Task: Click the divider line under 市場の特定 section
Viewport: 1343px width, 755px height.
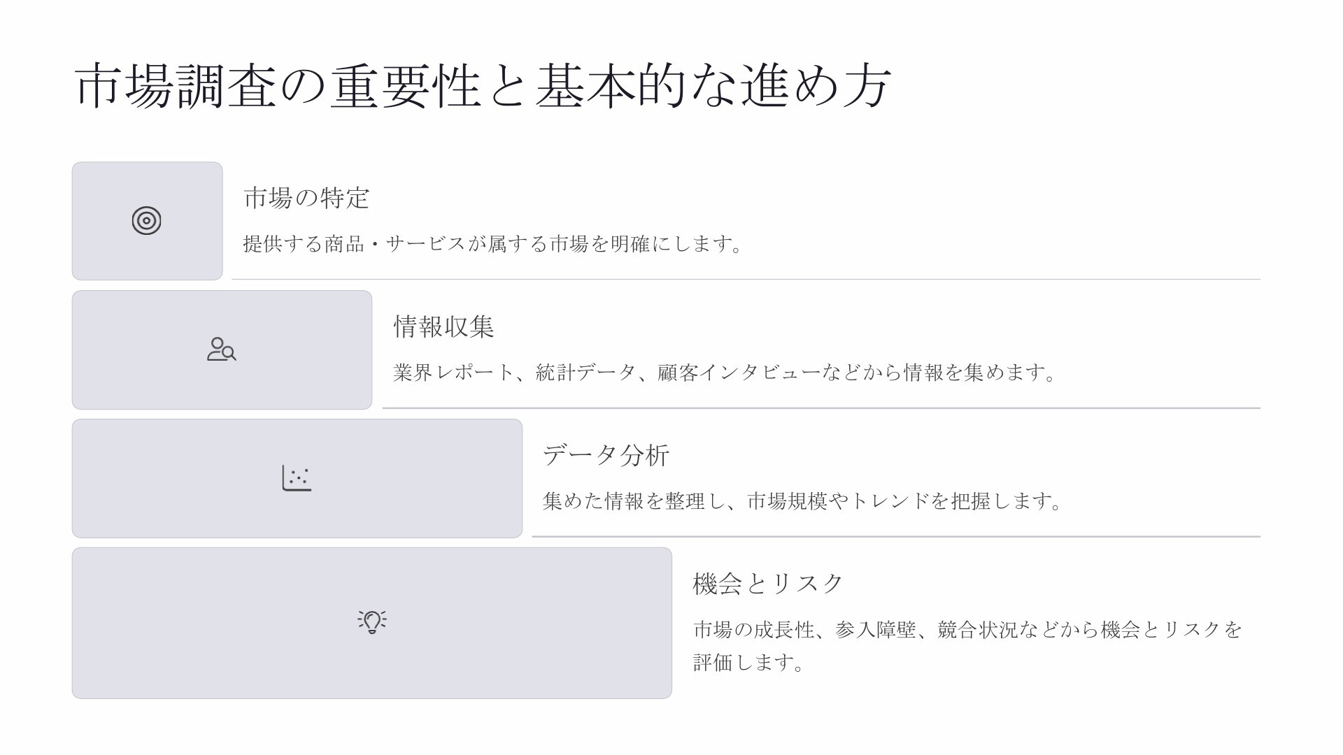Action: click(x=746, y=279)
